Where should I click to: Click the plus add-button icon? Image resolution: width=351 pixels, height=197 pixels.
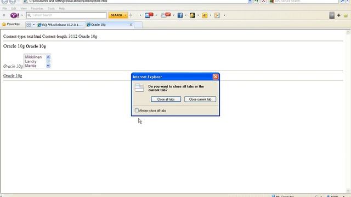coord(339,15)
